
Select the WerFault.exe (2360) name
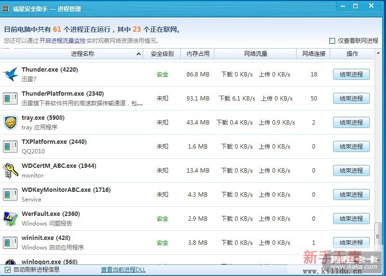[x=50, y=214]
